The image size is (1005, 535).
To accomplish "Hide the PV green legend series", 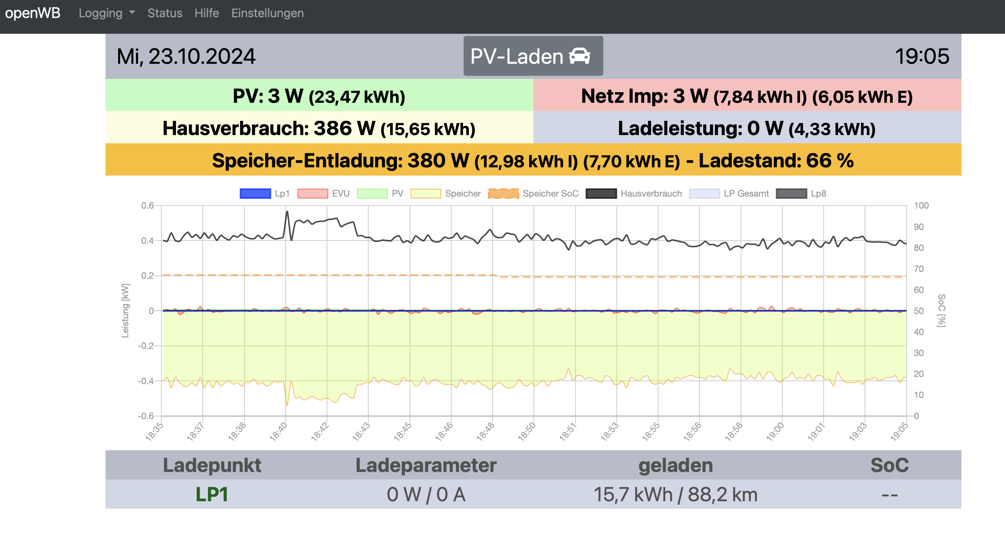I will [x=372, y=194].
